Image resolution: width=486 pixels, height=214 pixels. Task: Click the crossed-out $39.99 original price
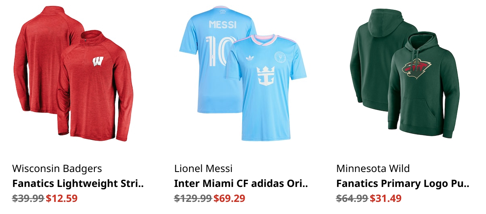click(28, 199)
